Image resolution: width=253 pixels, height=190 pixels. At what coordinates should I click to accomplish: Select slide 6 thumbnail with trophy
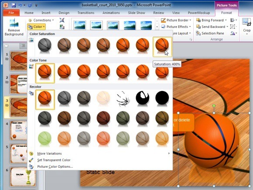click(x=23, y=177)
